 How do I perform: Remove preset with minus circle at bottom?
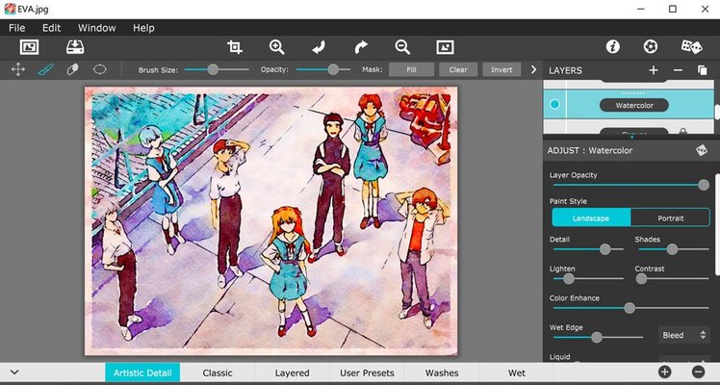coord(698,372)
